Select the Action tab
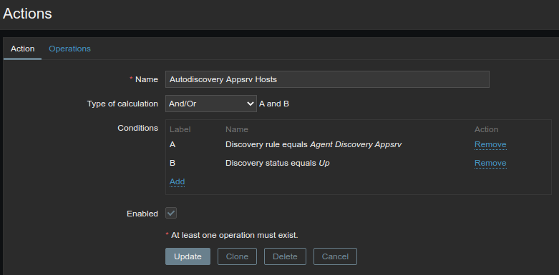559x275 pixels. pos(22,49)
